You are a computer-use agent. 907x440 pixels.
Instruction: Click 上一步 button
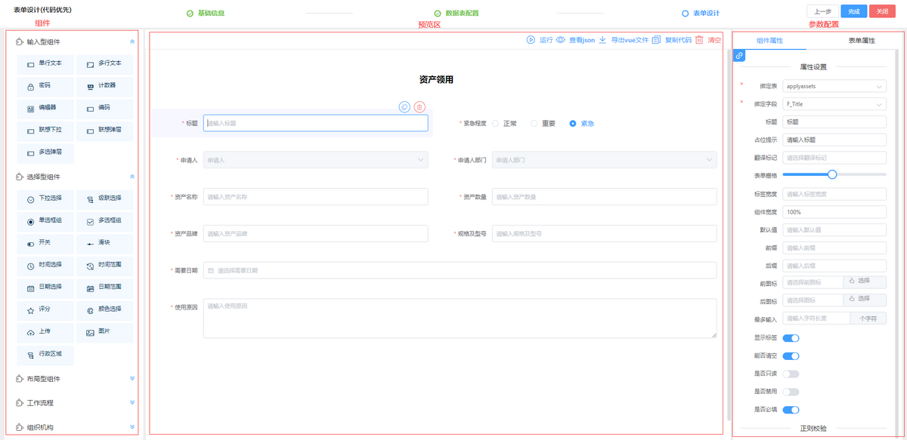[822, 11]
